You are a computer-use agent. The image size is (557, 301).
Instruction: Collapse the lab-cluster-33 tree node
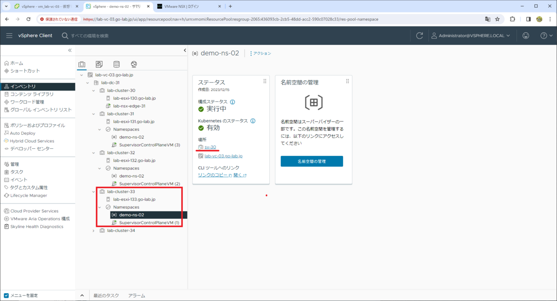(x=93, y=192)
